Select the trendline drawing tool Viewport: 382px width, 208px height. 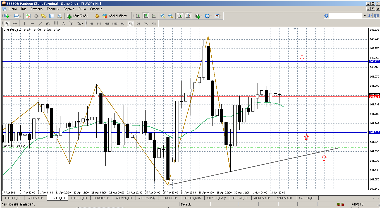[x=40, y=23]
